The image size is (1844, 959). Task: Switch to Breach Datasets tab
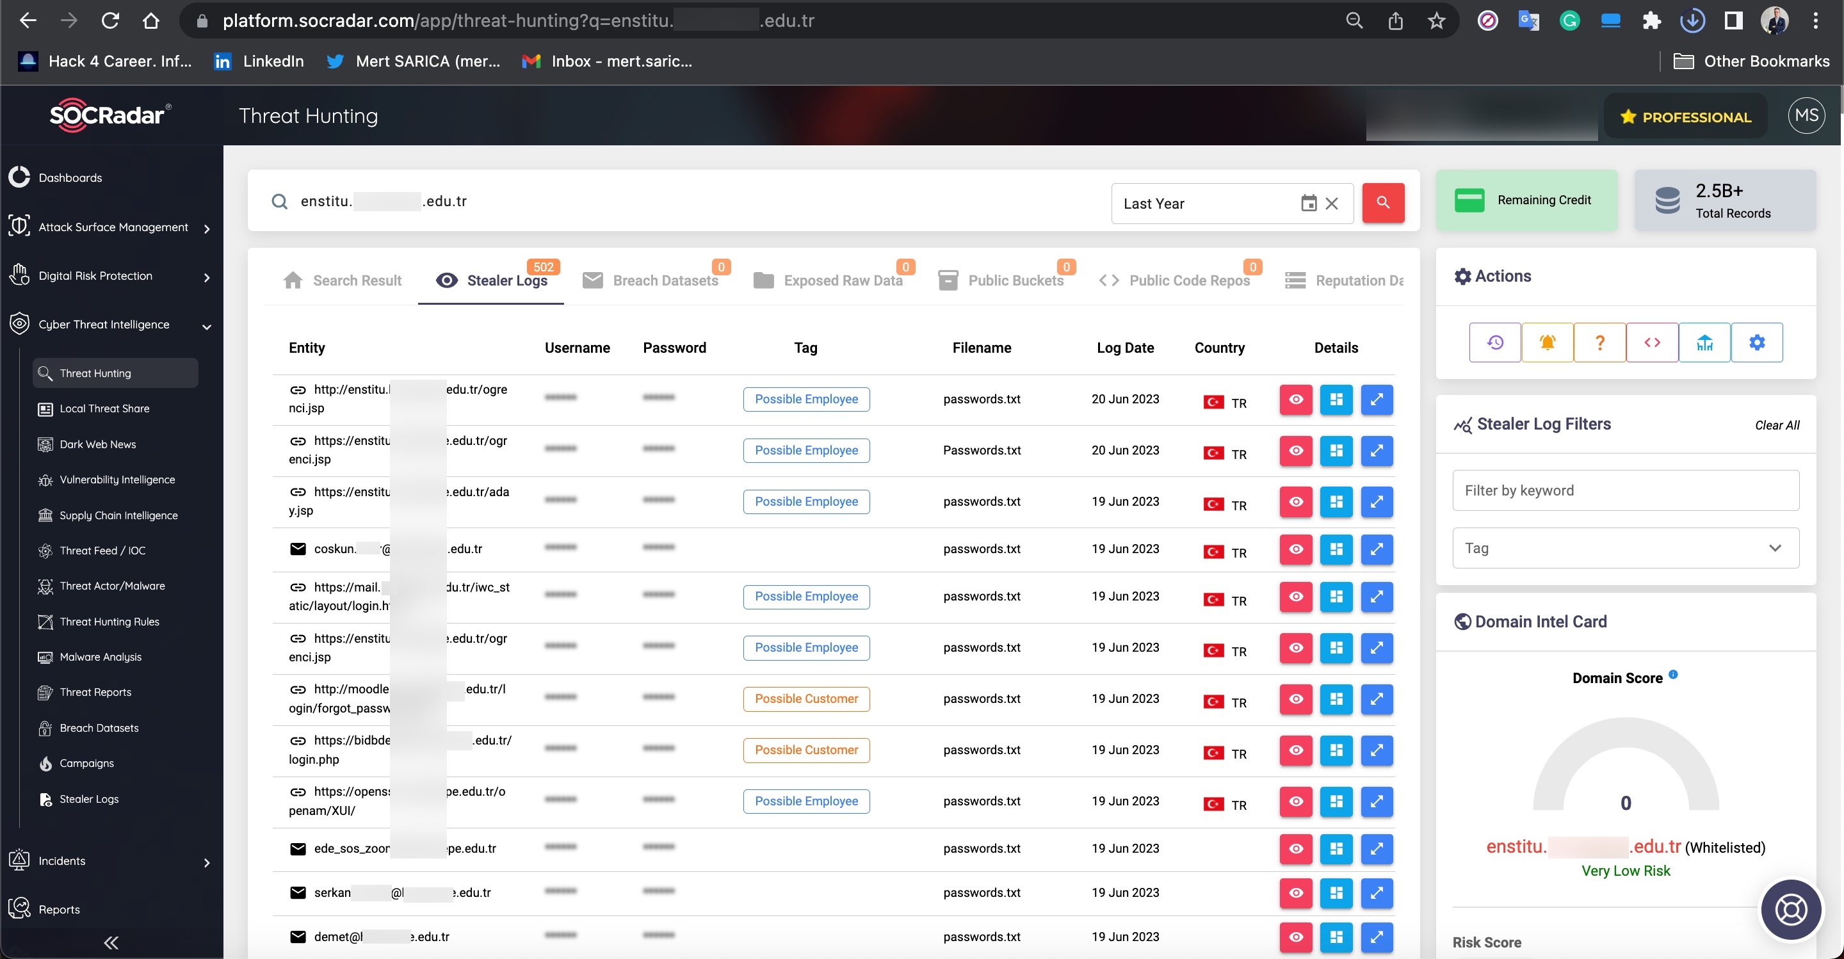(x=650, y=280)
